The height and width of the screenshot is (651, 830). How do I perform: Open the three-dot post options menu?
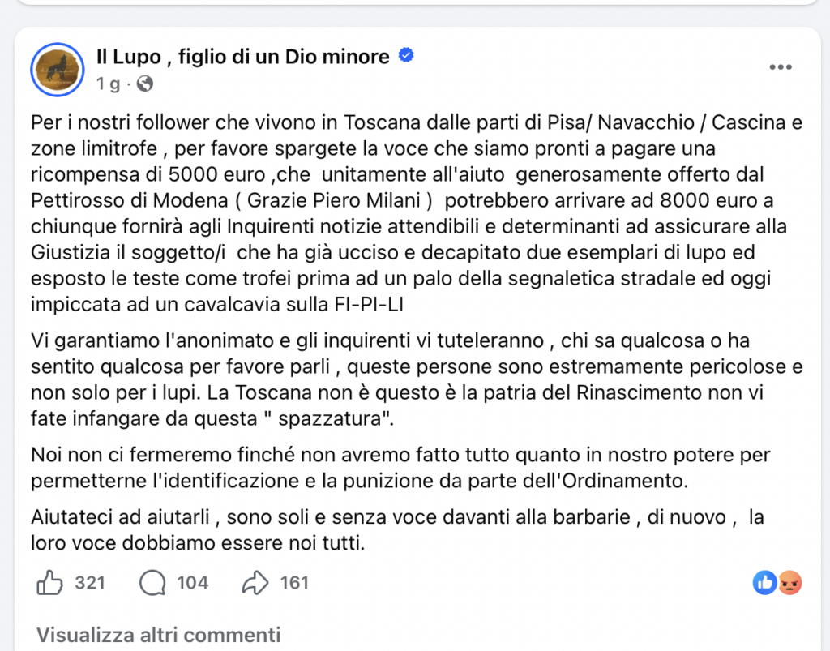[x=780, y=67]
